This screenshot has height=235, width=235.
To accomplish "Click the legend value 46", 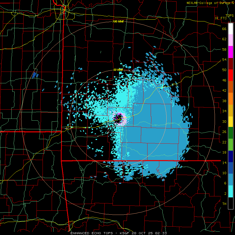I will click(224, 80).
